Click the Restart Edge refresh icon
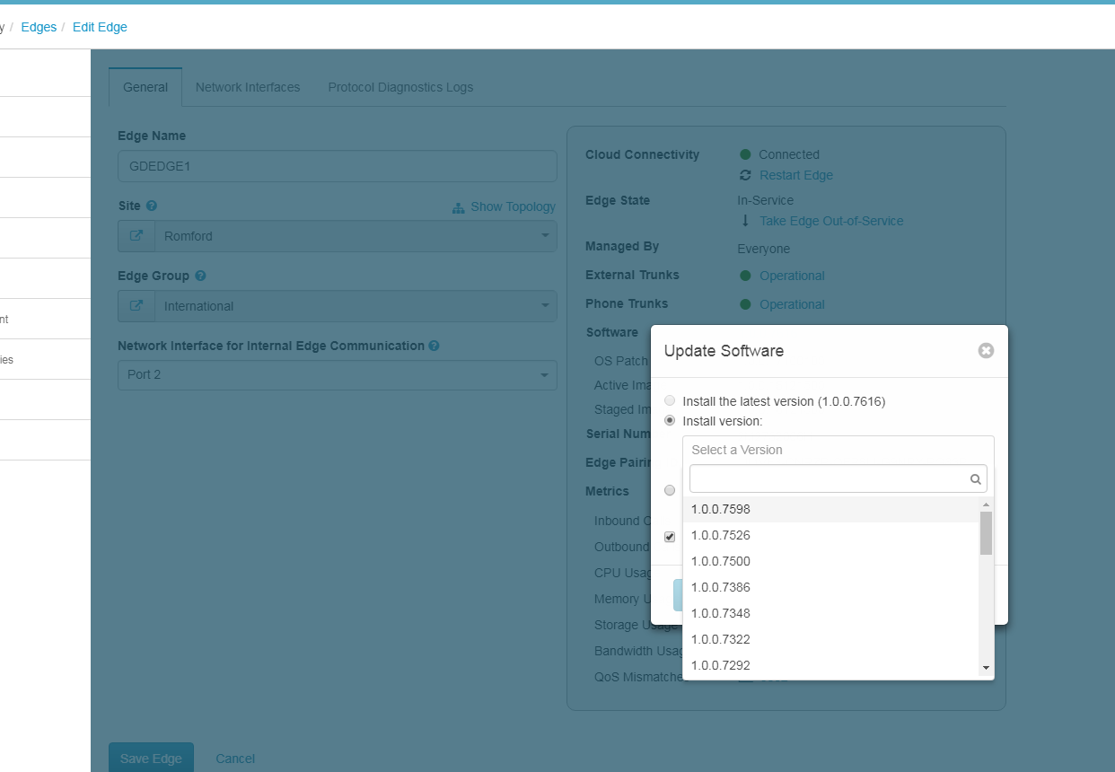The width and height of the screenshot is (1115, 772). (x=745, y=175)
